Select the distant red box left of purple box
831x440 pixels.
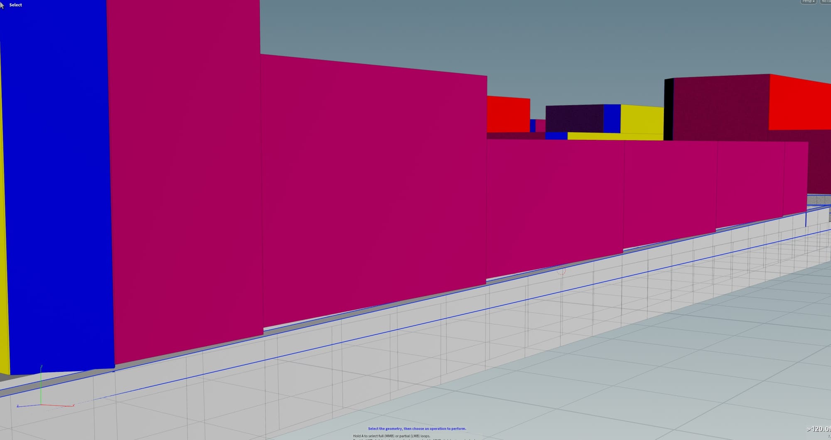point(508,114)
